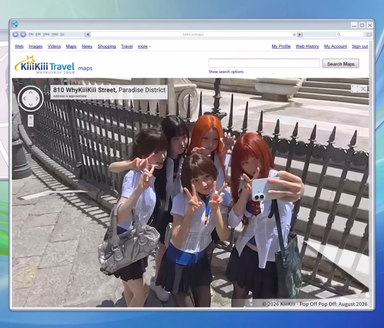
Task: Open the Travel link
Action: [127, 46]
